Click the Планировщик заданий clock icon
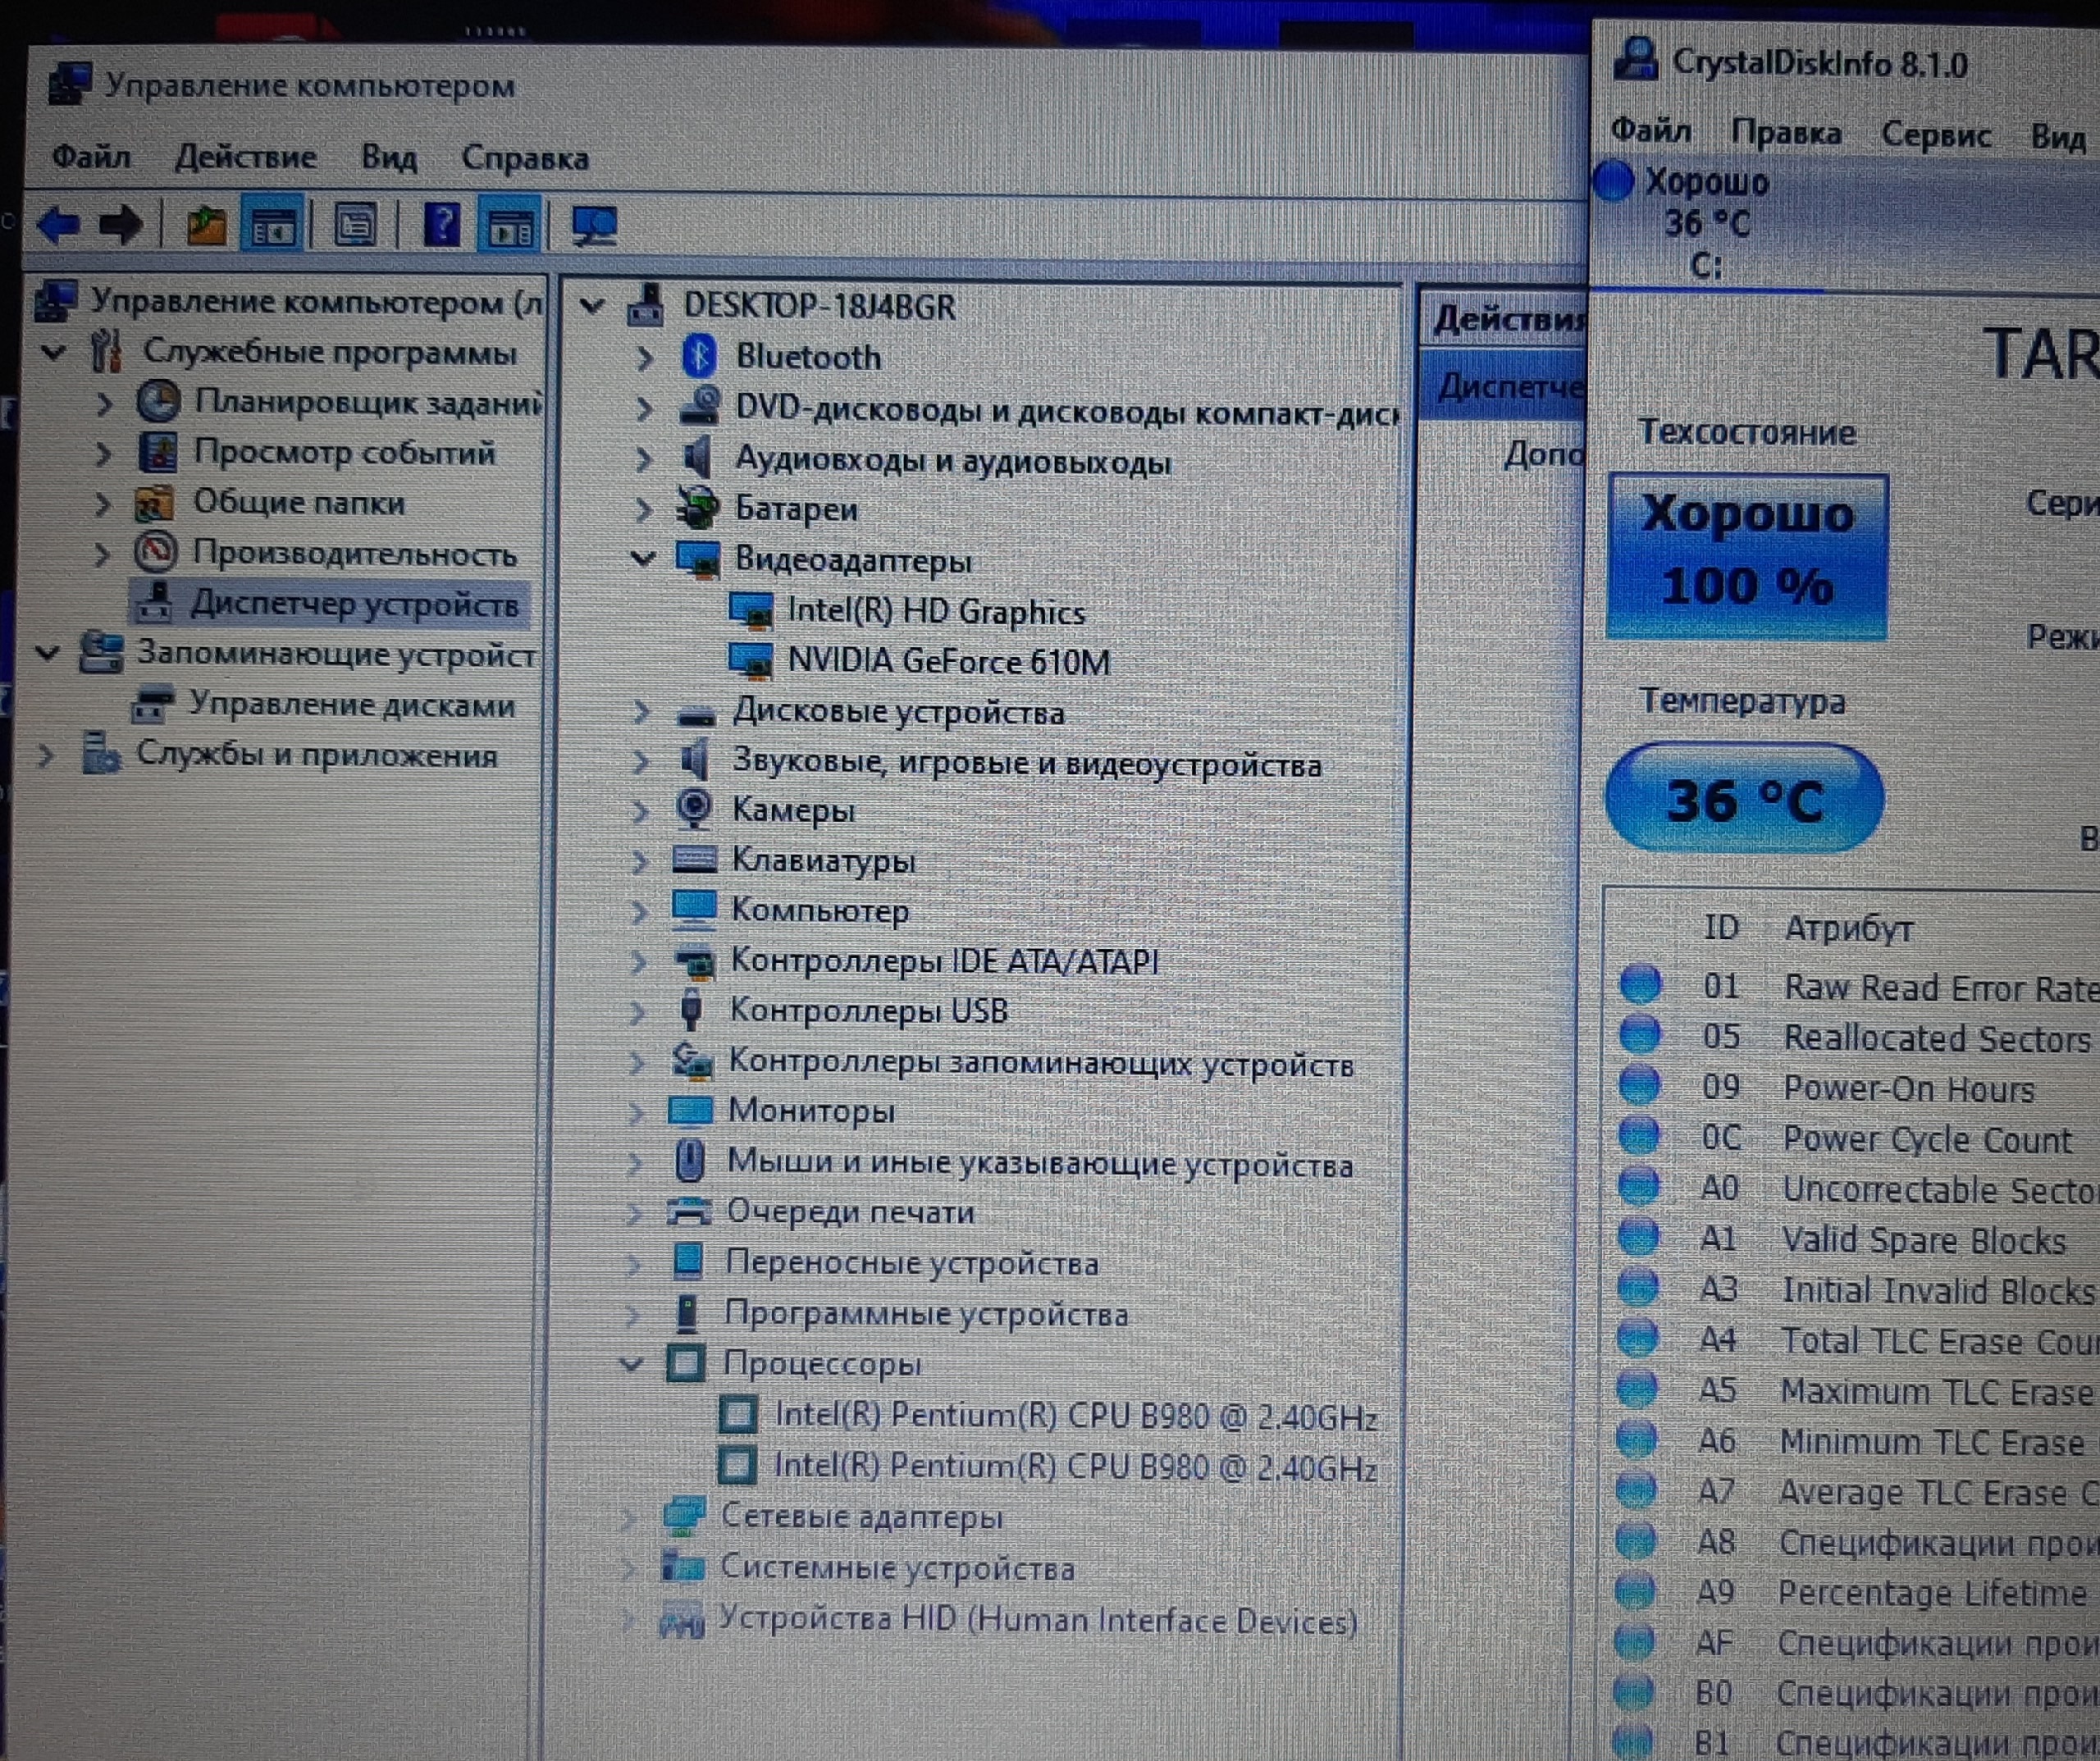Viewport: 2100px width, 1761px height. [158, 402]
